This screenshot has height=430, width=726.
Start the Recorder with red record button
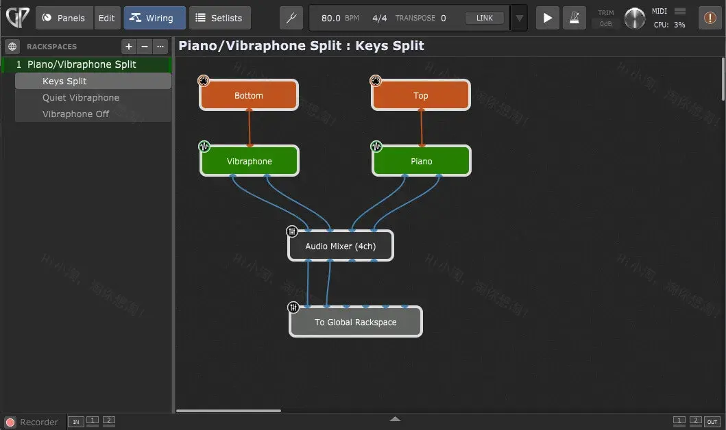coord(10,422)
